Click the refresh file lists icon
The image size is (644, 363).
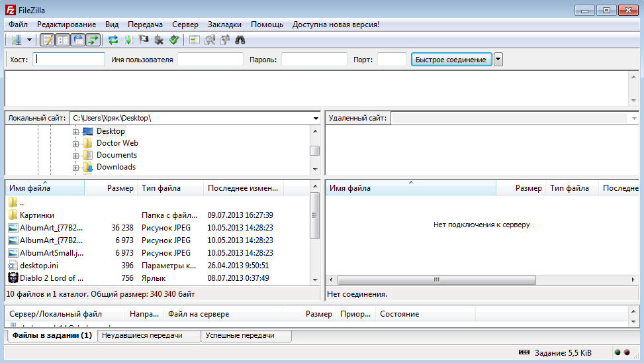(113, 40)
